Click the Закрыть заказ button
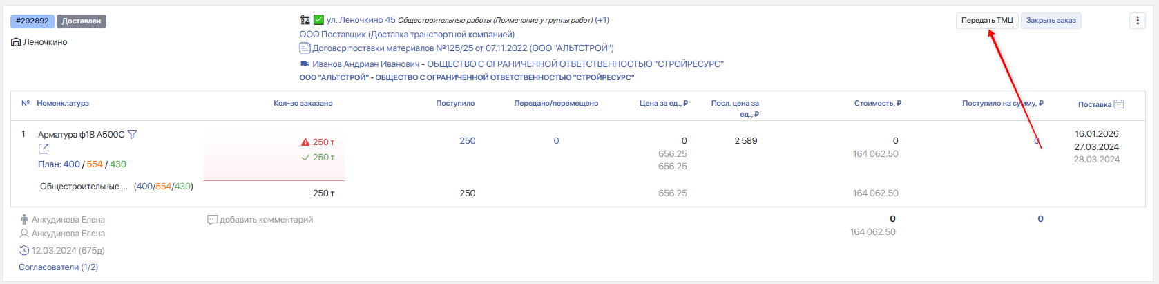Screen dimensions: 1159x284 [x=1051, y=21]
